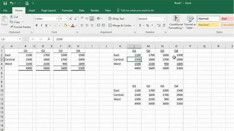Screen dimensions: 234x131
Task: Open Customize Quick Access Toolbar dropdown
Action: 33,3
